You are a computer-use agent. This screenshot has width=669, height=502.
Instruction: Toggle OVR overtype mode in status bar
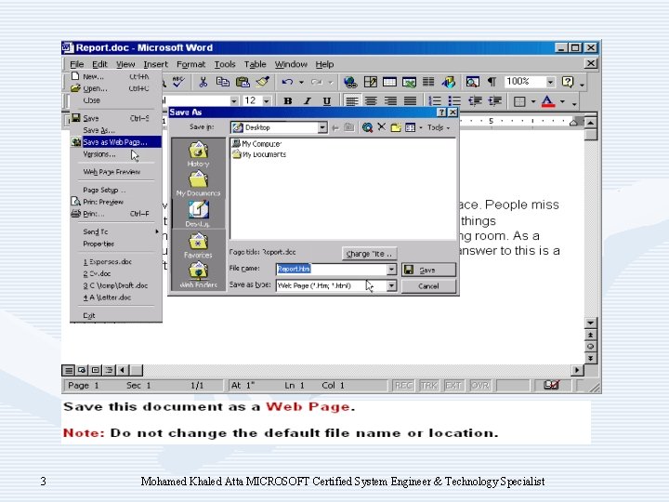click(479, 386)
